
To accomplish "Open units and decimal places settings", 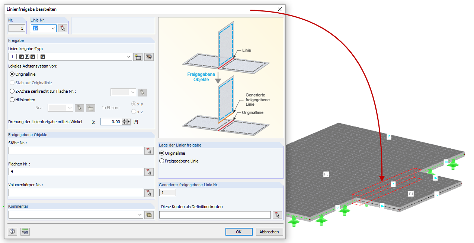I will tap(25, 231).
